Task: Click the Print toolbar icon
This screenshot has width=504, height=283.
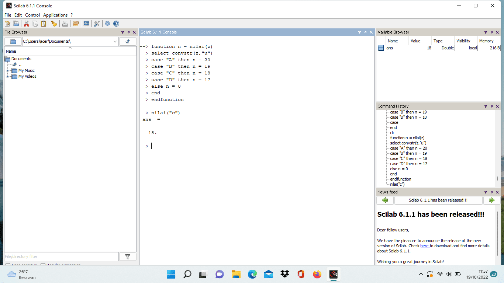Action: 65,24
